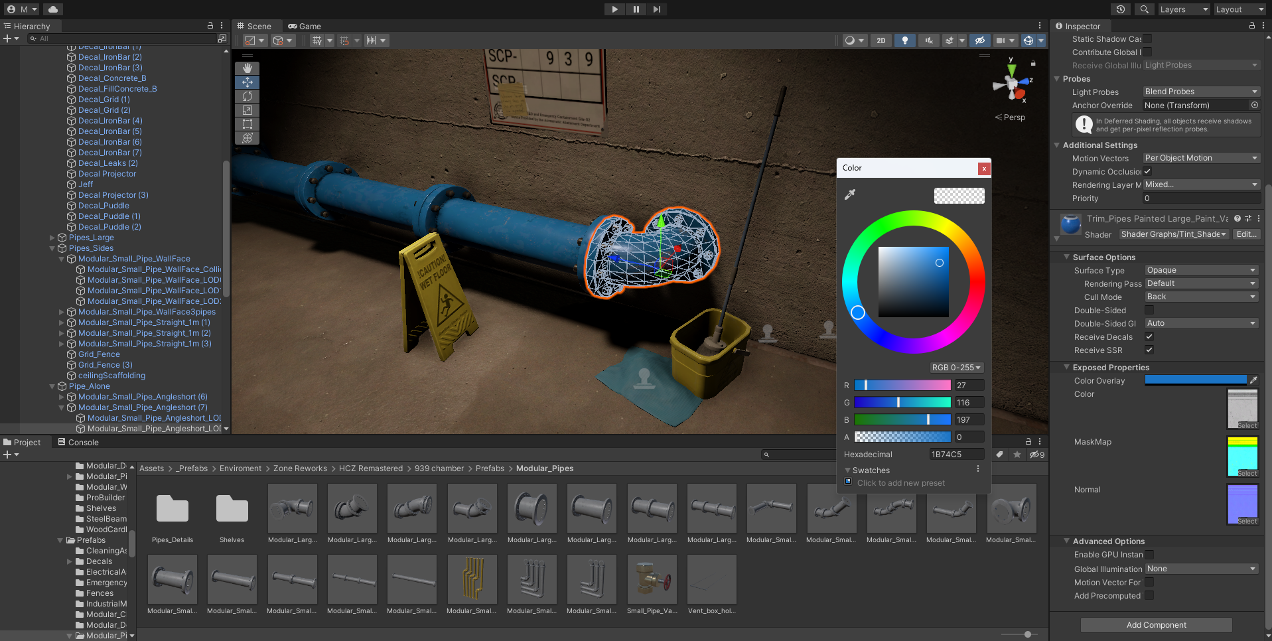1272x641 pixels.
Task: Toggle scene audio icon
Action: pyautogui.click(x=928, y=40)
